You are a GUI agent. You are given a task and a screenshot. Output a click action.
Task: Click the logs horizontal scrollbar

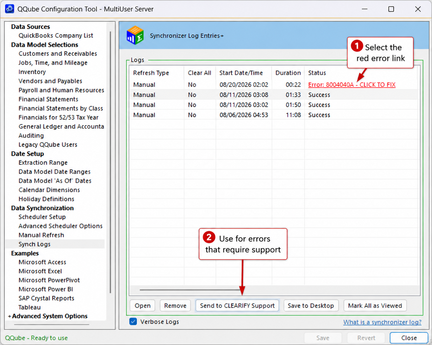pos(190,290)
